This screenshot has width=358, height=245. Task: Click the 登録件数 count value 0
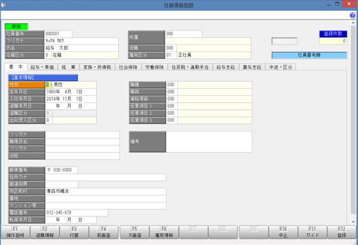point(333,41)
